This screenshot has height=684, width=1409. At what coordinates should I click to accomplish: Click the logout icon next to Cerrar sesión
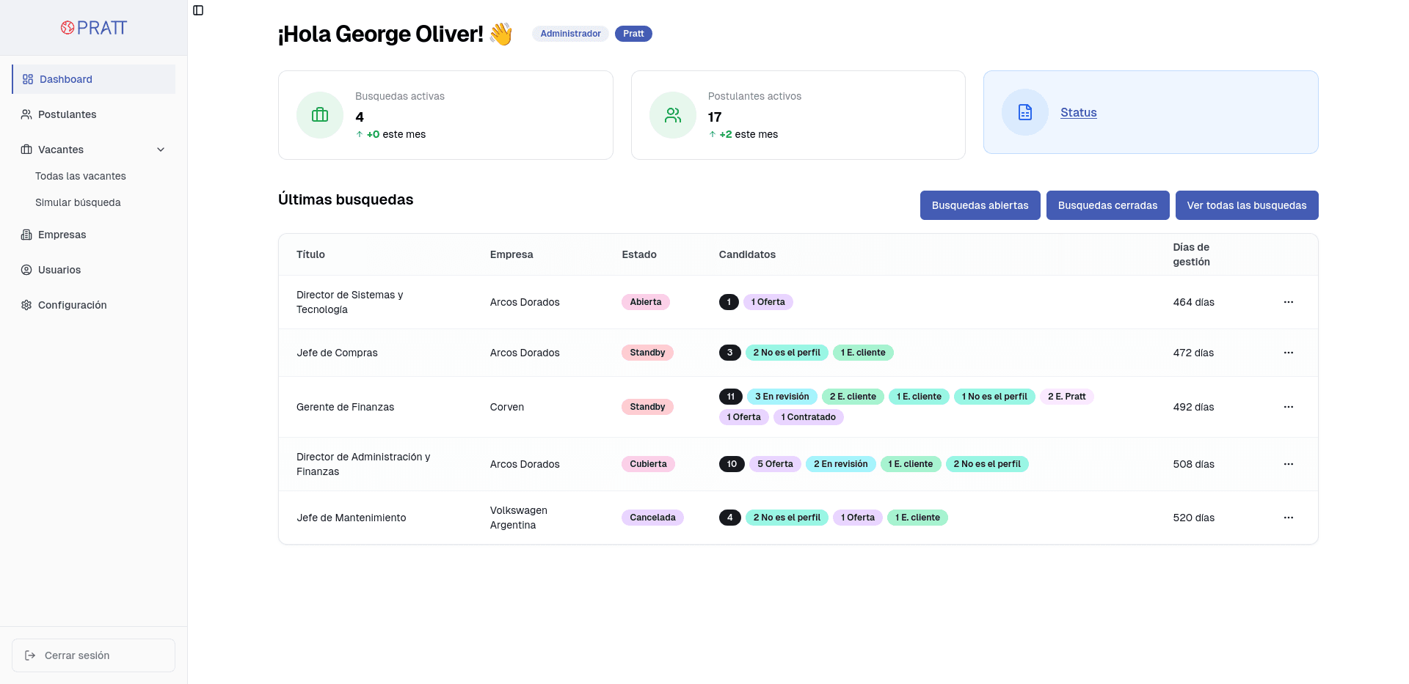(x=29, y=655)
